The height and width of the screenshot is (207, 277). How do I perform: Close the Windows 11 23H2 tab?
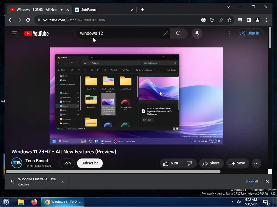click(67, 10)
